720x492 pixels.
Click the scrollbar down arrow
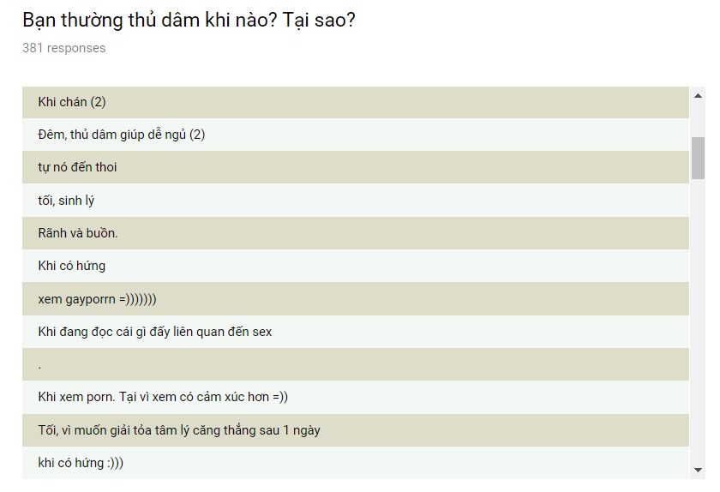698,470
